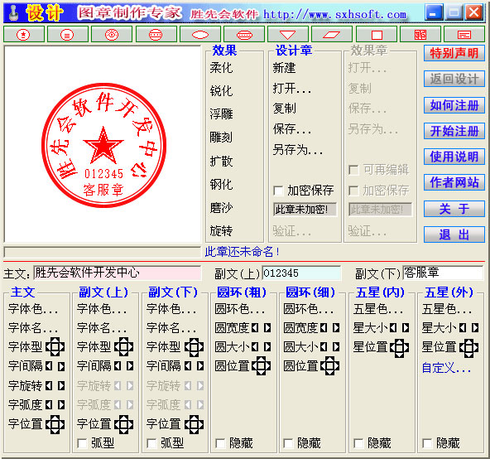This screenshot has height=459, width=490.
Task: Select the plain oval seal template
Action: [200, 35]
